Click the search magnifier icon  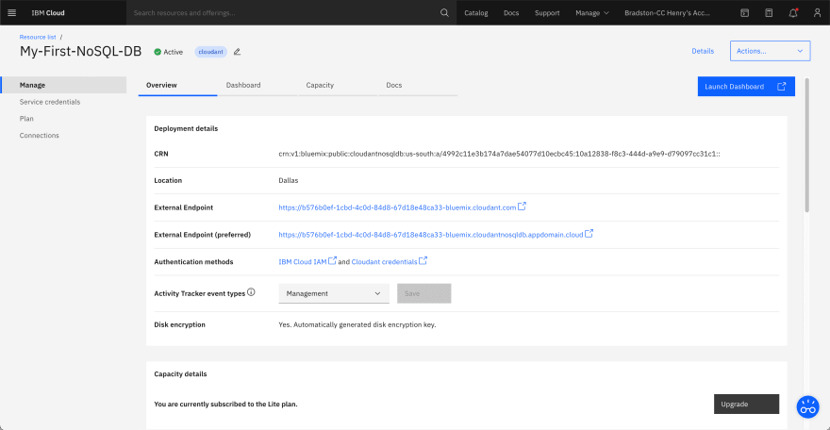[444, 12]
